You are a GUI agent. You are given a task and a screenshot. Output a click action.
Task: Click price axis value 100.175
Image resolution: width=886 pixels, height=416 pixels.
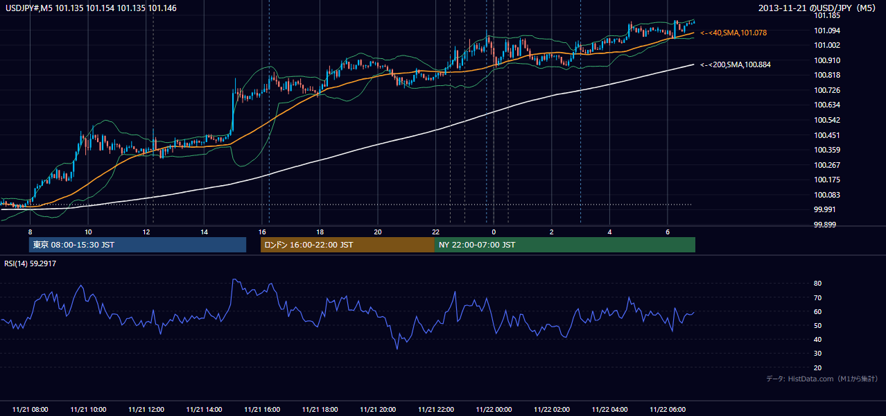pos(828,180)
